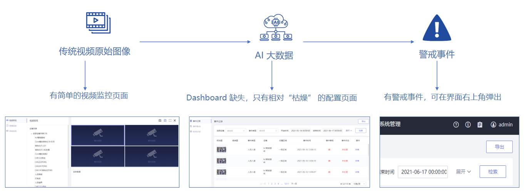Click the warning triangle alert icon

(436, 28)
